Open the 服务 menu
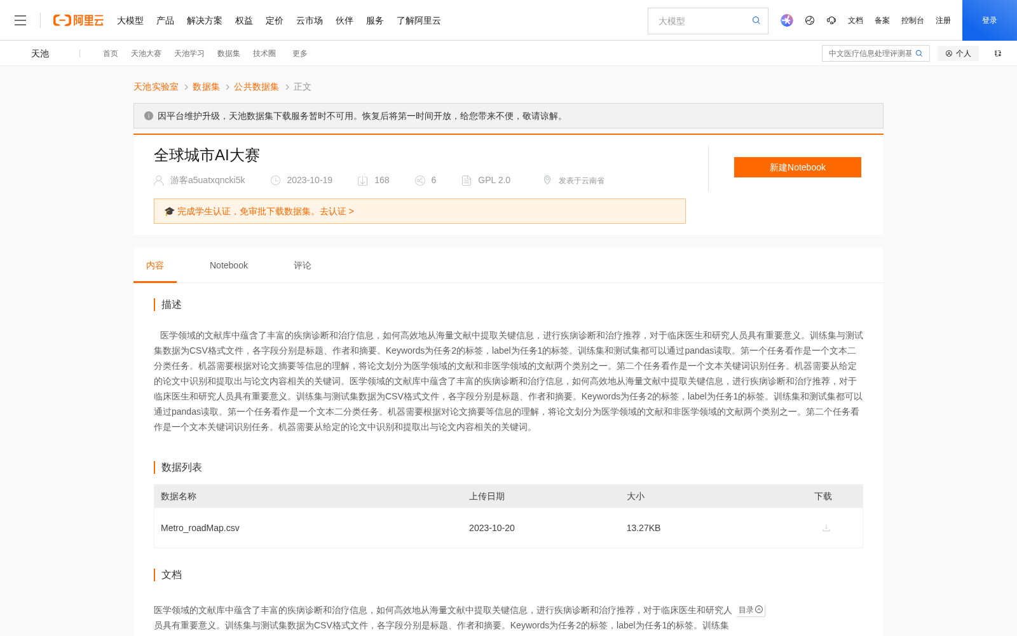Viewport: 1017px width, 636px height. coord(375,20)
